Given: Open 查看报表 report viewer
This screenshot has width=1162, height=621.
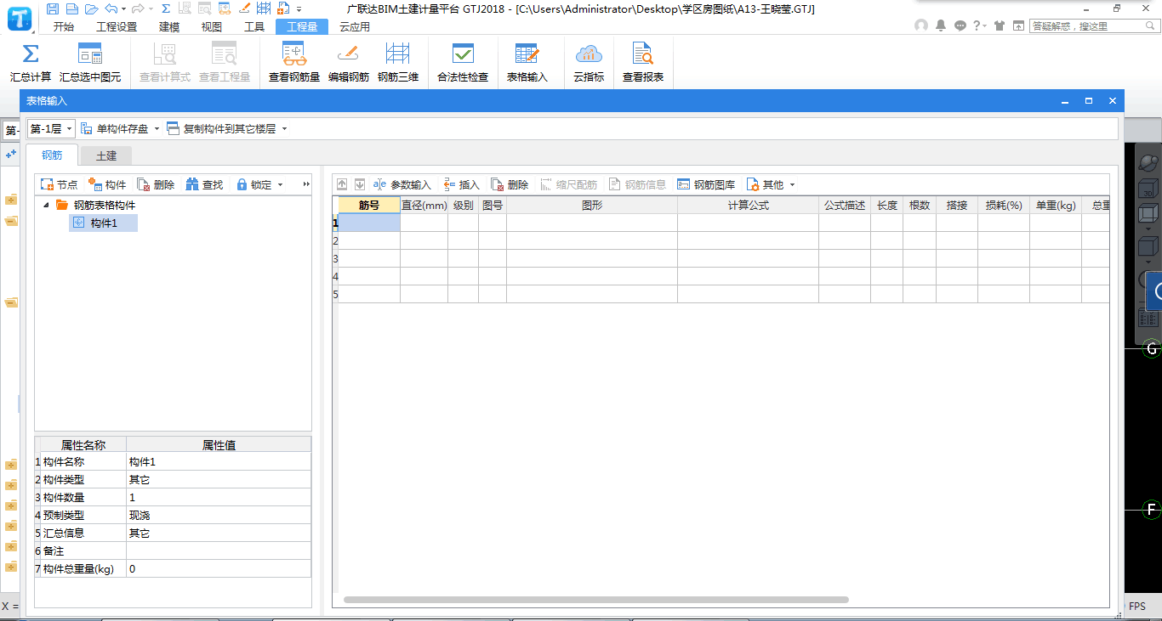Looking at the screenshot, I should 643,63.
